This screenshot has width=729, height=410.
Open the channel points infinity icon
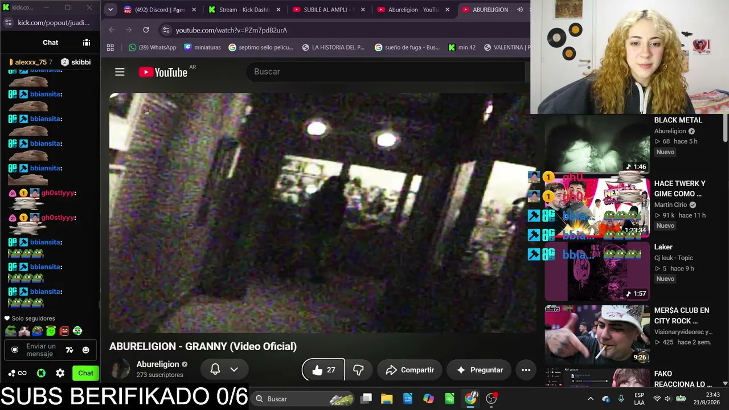[22, 373]
